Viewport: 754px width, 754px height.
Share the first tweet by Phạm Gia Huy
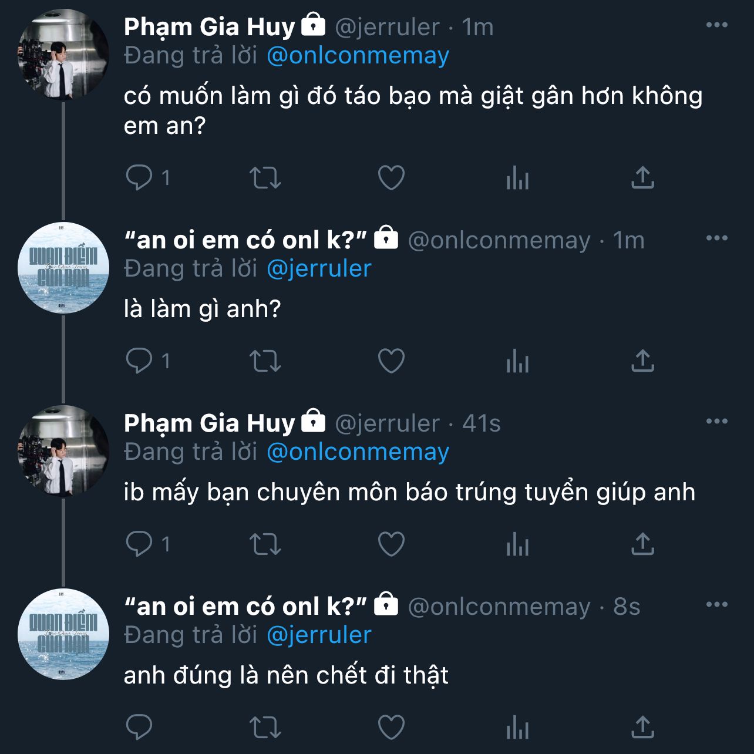click(642, 177)
